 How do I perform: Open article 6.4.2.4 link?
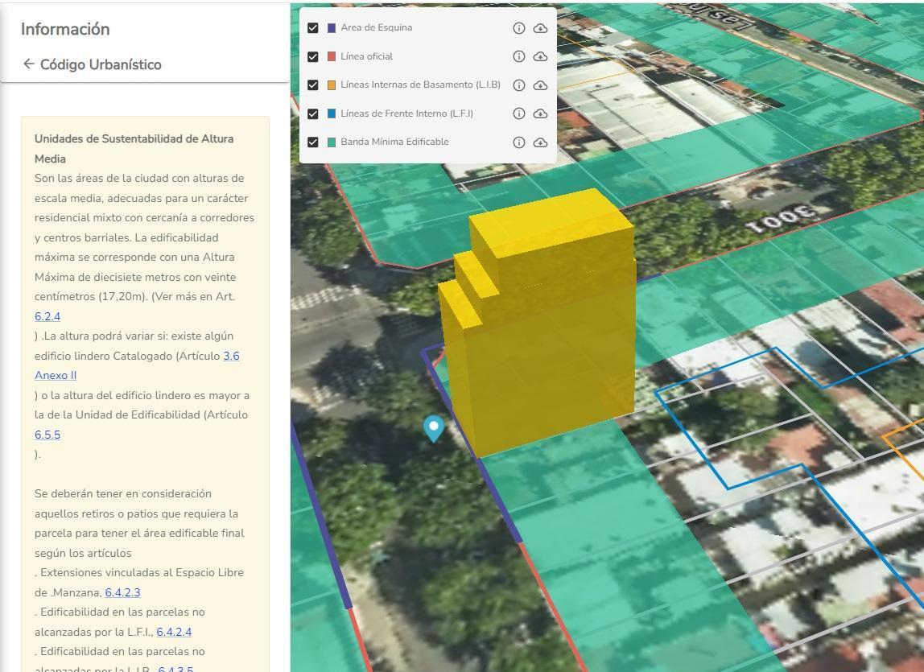pyautogui.click(x=174, y=631)
